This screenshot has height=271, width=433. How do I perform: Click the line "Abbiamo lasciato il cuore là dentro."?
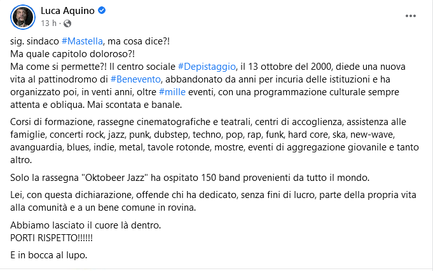click(x=86, y=225)
